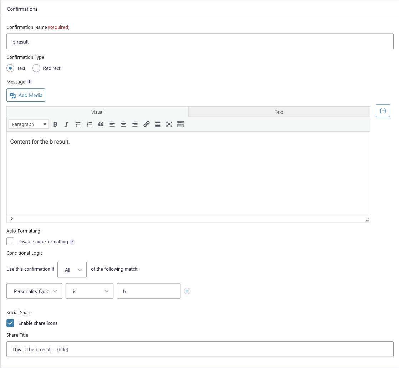Viewport: 399px width, 368px height.
Task: Enter fullscreen editor mode
Action: 169,124
